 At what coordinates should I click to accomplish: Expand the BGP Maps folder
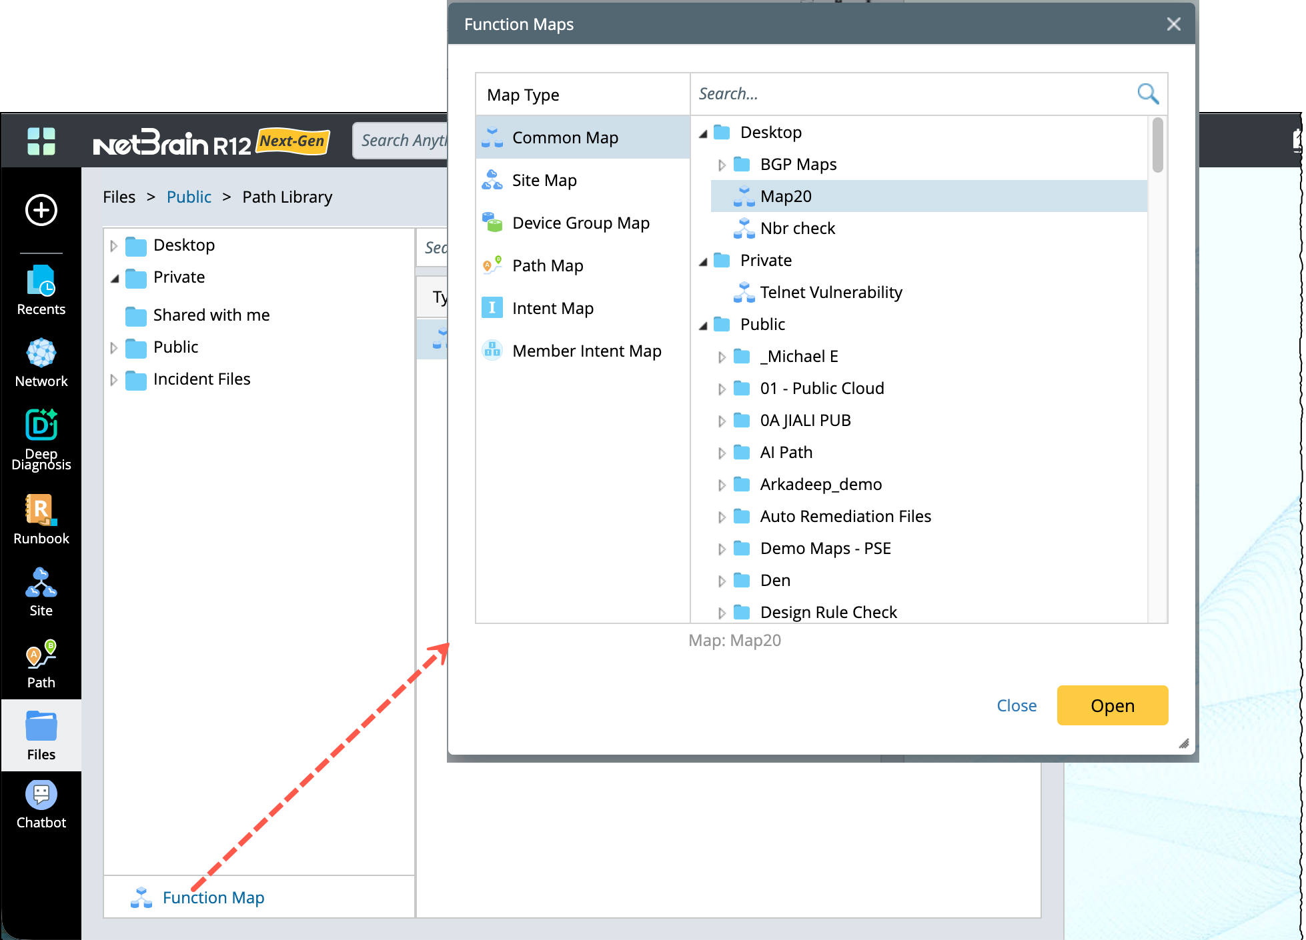click(722, 165)
